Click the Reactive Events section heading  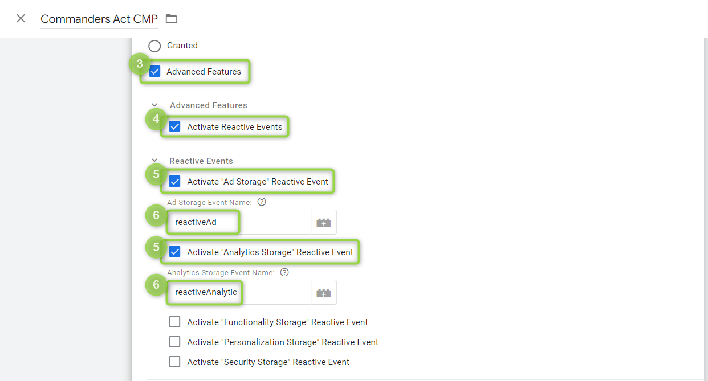[201, 161]
